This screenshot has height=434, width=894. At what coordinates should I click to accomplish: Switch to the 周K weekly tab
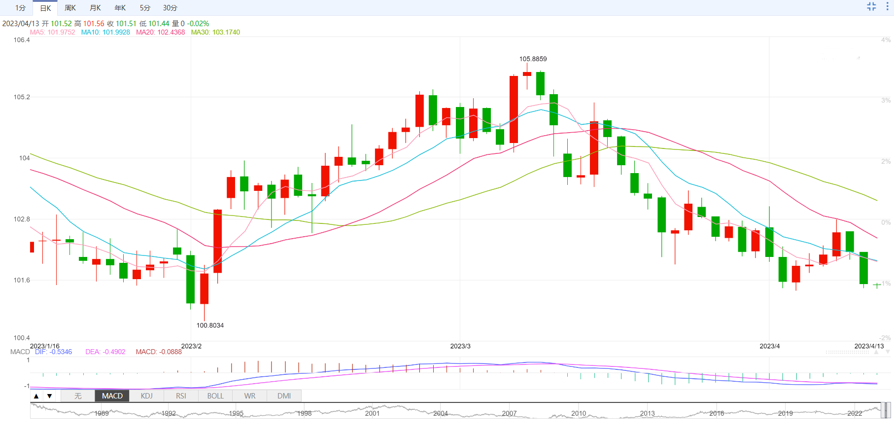[70, 8]
